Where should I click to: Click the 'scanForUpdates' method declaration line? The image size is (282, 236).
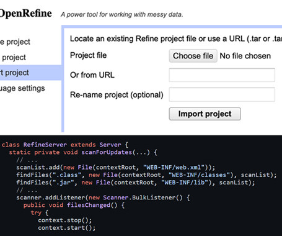click(x=83, y=152)
